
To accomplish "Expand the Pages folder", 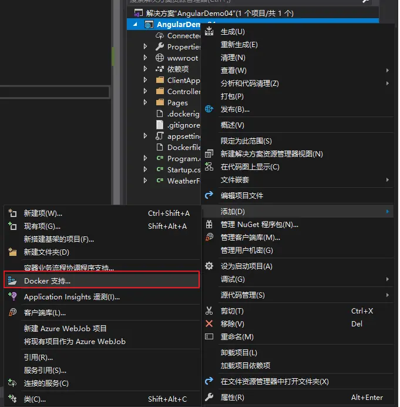I will (145, 102).
